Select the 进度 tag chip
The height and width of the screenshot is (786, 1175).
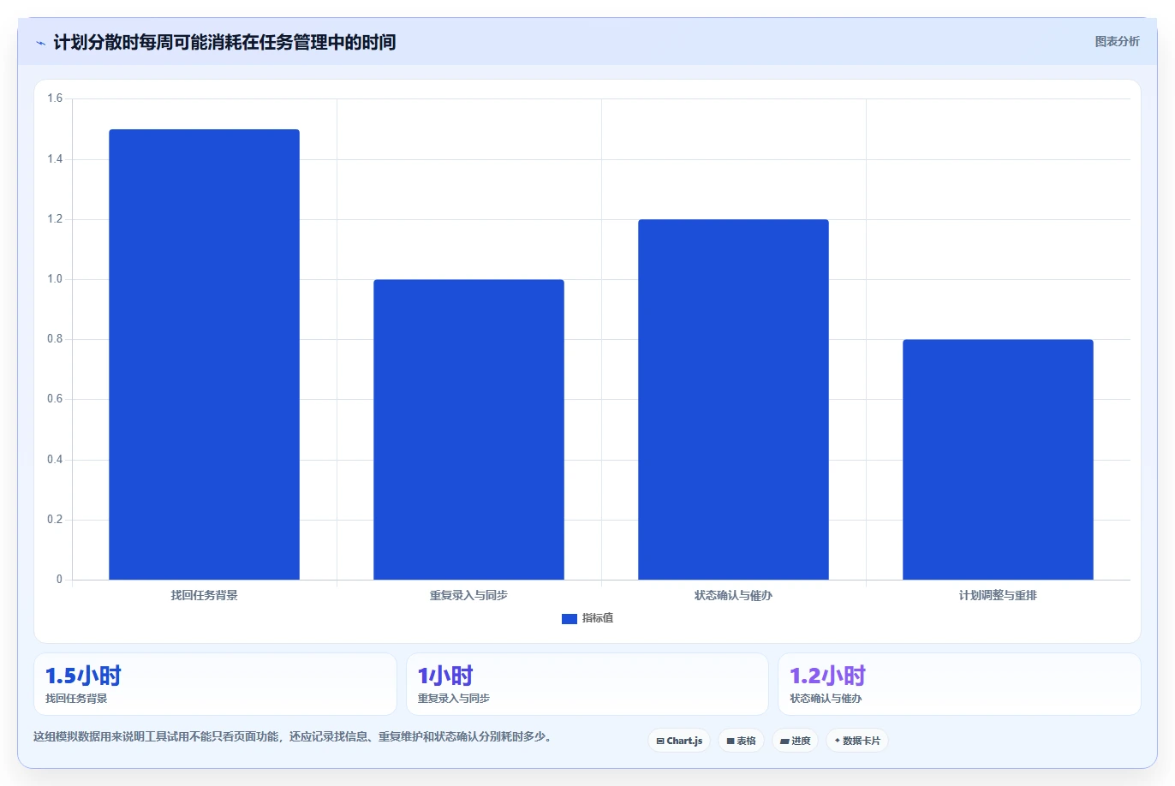796,741
